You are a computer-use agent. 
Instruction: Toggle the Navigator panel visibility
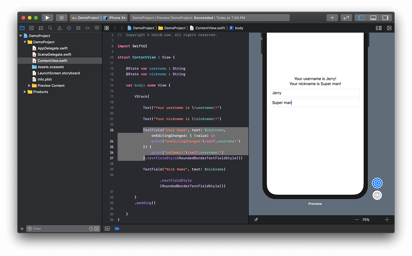[361, 18]
